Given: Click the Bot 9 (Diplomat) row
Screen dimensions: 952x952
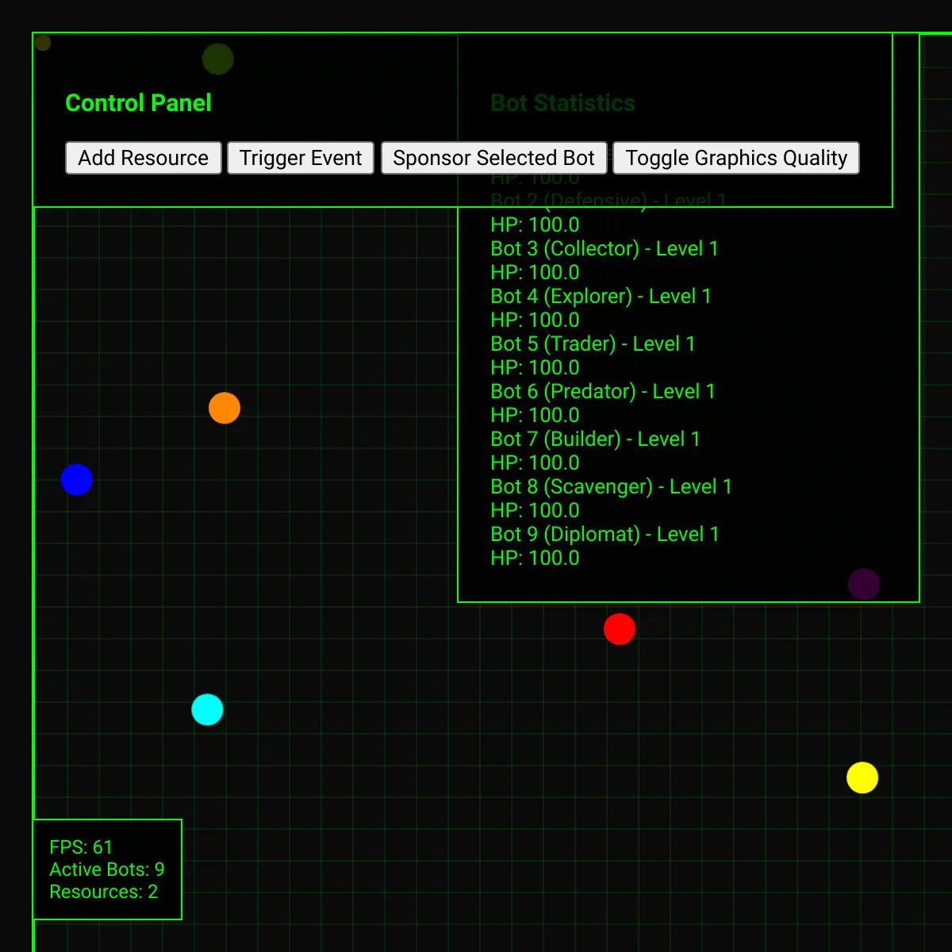Looking at the screenshot, I should [x=605, y=534].
